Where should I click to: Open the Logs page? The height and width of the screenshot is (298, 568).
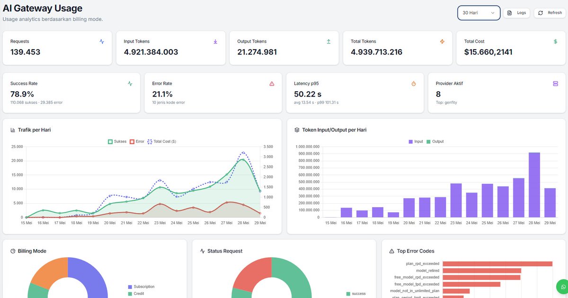tap(516, 13)
